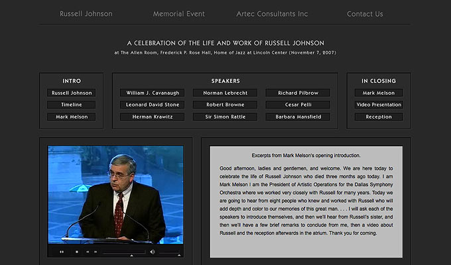Adjust the volume slider track
Image resolution: width=451 pixels, height=265 pixels.
tap(170, 252)
